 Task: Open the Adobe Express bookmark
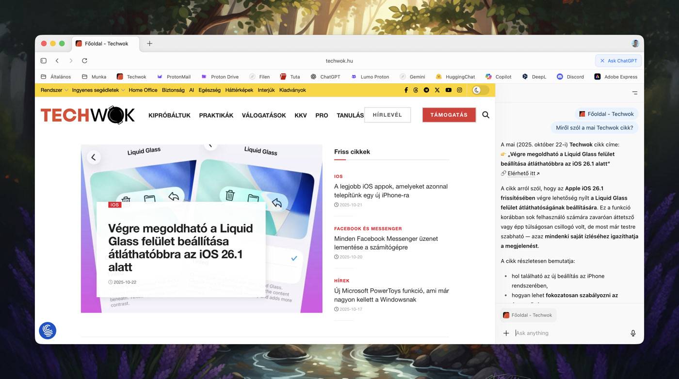pos(616,77)
